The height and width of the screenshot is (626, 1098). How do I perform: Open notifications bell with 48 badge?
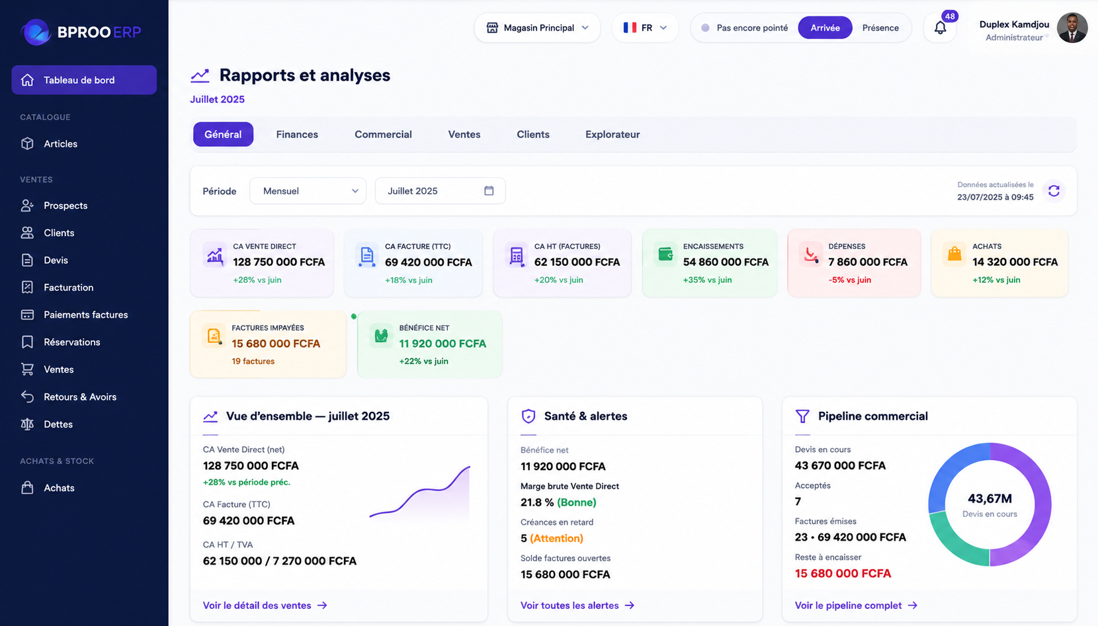[x=940, y=28]
